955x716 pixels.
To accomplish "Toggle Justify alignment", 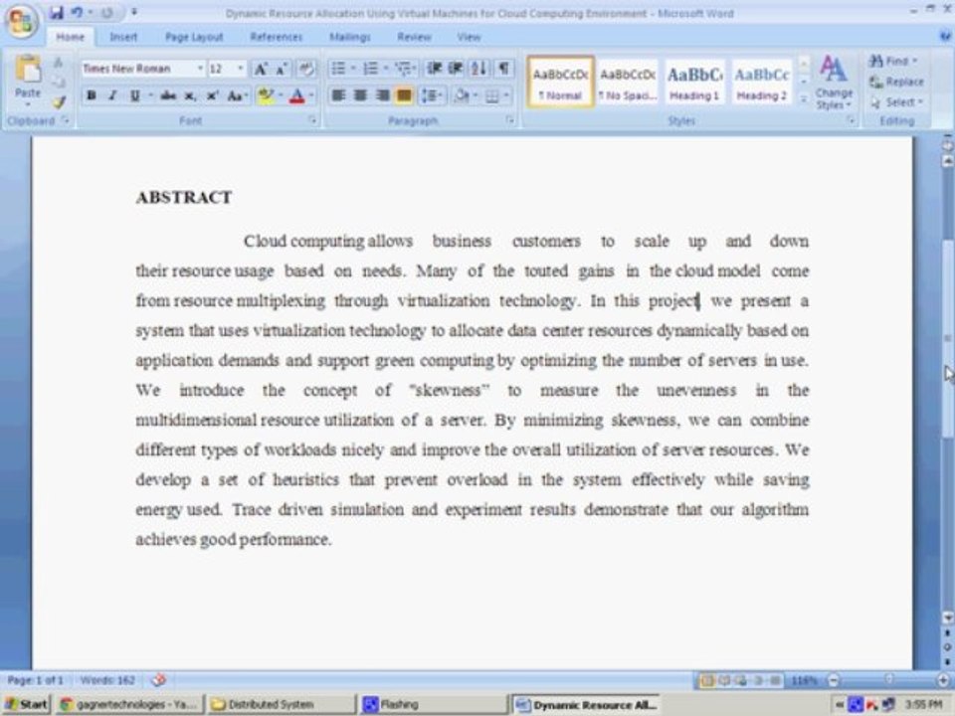I will coord(404,95).
